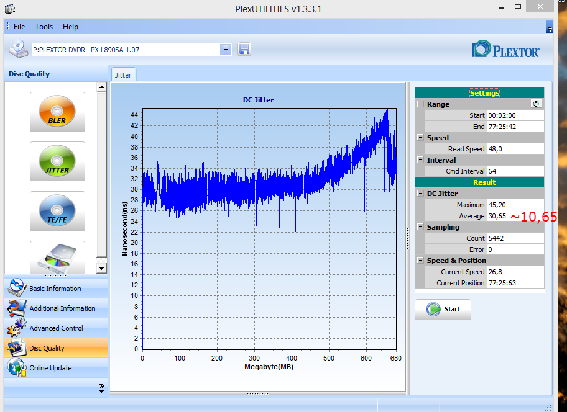Collapse the Range section

[x=420, y=104]
